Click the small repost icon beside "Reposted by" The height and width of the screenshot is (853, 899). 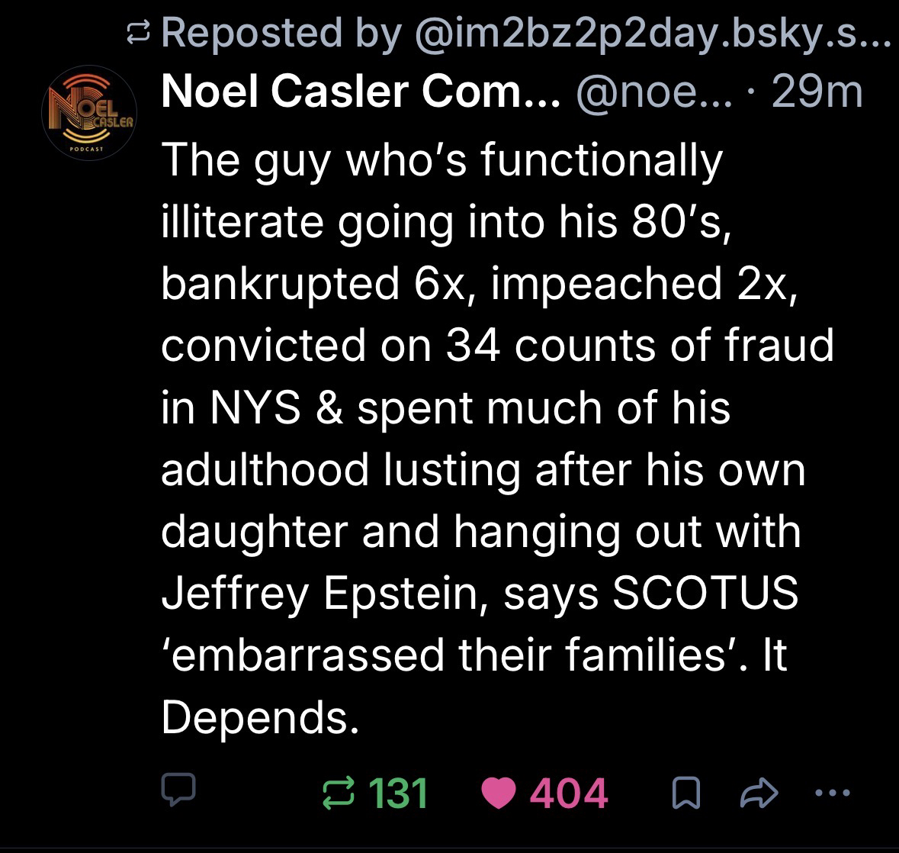point(139,32)
